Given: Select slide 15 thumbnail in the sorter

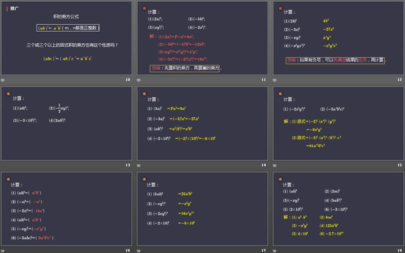Looking at the screenshot, I should [338, 123].
